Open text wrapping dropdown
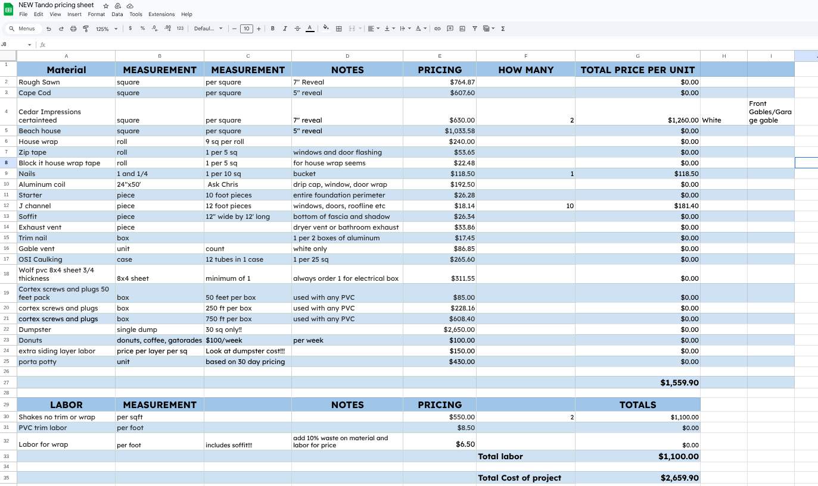 (x=405, y=29)
